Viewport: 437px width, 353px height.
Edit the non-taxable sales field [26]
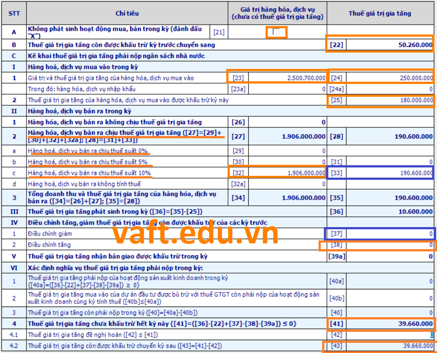click(x=287, y=122)
